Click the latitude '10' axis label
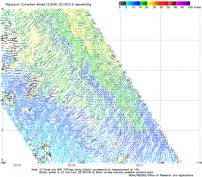 2,9
